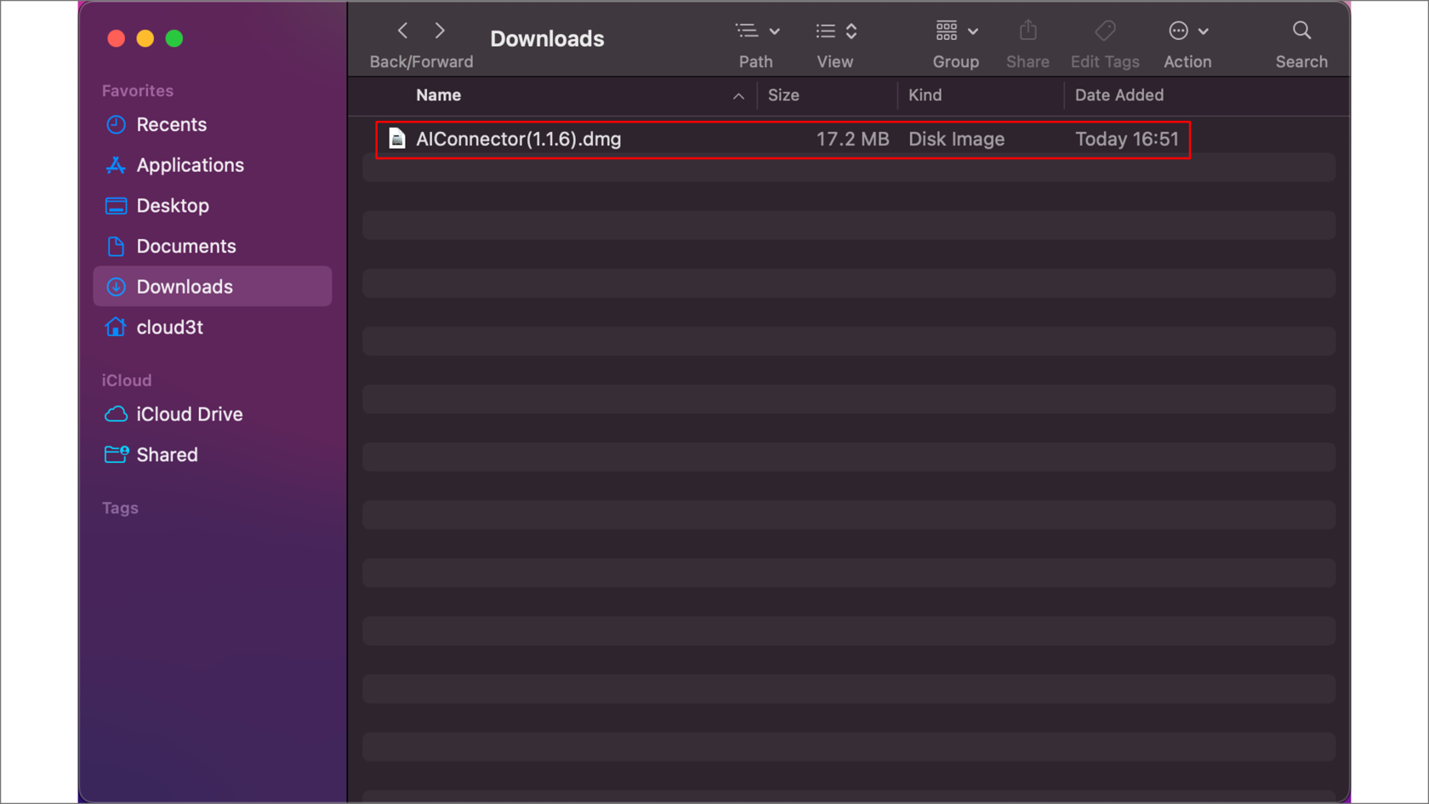Image resolution: width=1429 pixels, height=804 pixels.
Task: Go to the cloud3t home folder
Action: pyautogui.click(x=169, y=328)
